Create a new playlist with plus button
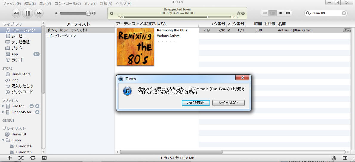The height and width of the screenshot is (162, 355). pyautogui.click(x=10, y=158)
